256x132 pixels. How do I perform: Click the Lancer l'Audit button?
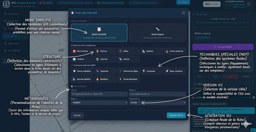pos(223,47)
